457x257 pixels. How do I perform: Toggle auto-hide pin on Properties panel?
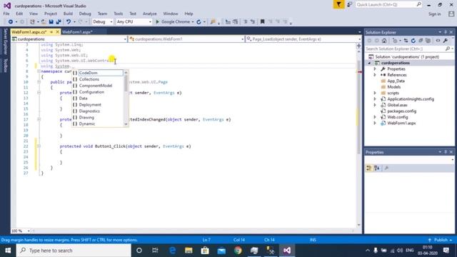coord(446,152)
